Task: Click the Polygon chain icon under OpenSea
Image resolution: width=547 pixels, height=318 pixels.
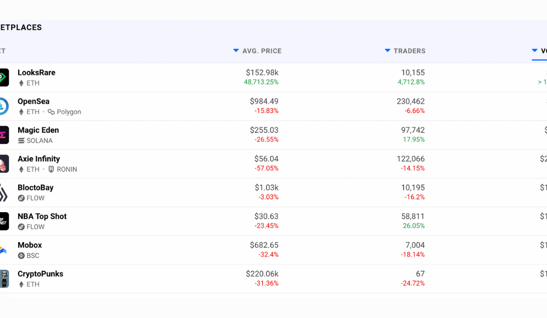Action: click(x=51, y=112)
